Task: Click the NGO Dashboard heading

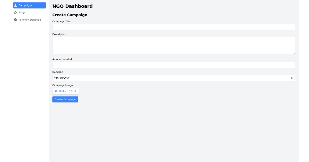Action: point(72,6)
